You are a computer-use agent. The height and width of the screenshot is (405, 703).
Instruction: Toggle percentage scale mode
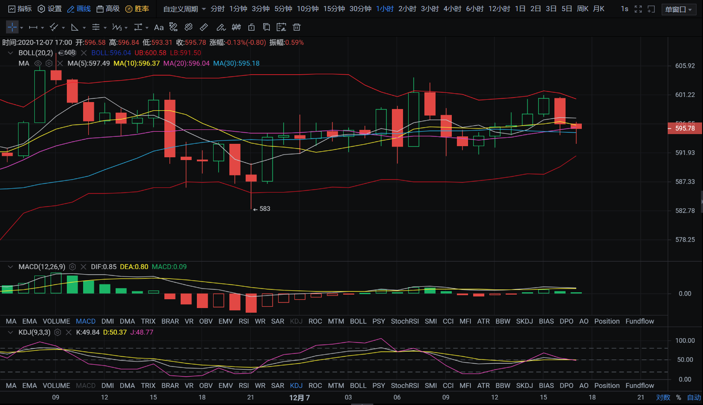(678, 398)
